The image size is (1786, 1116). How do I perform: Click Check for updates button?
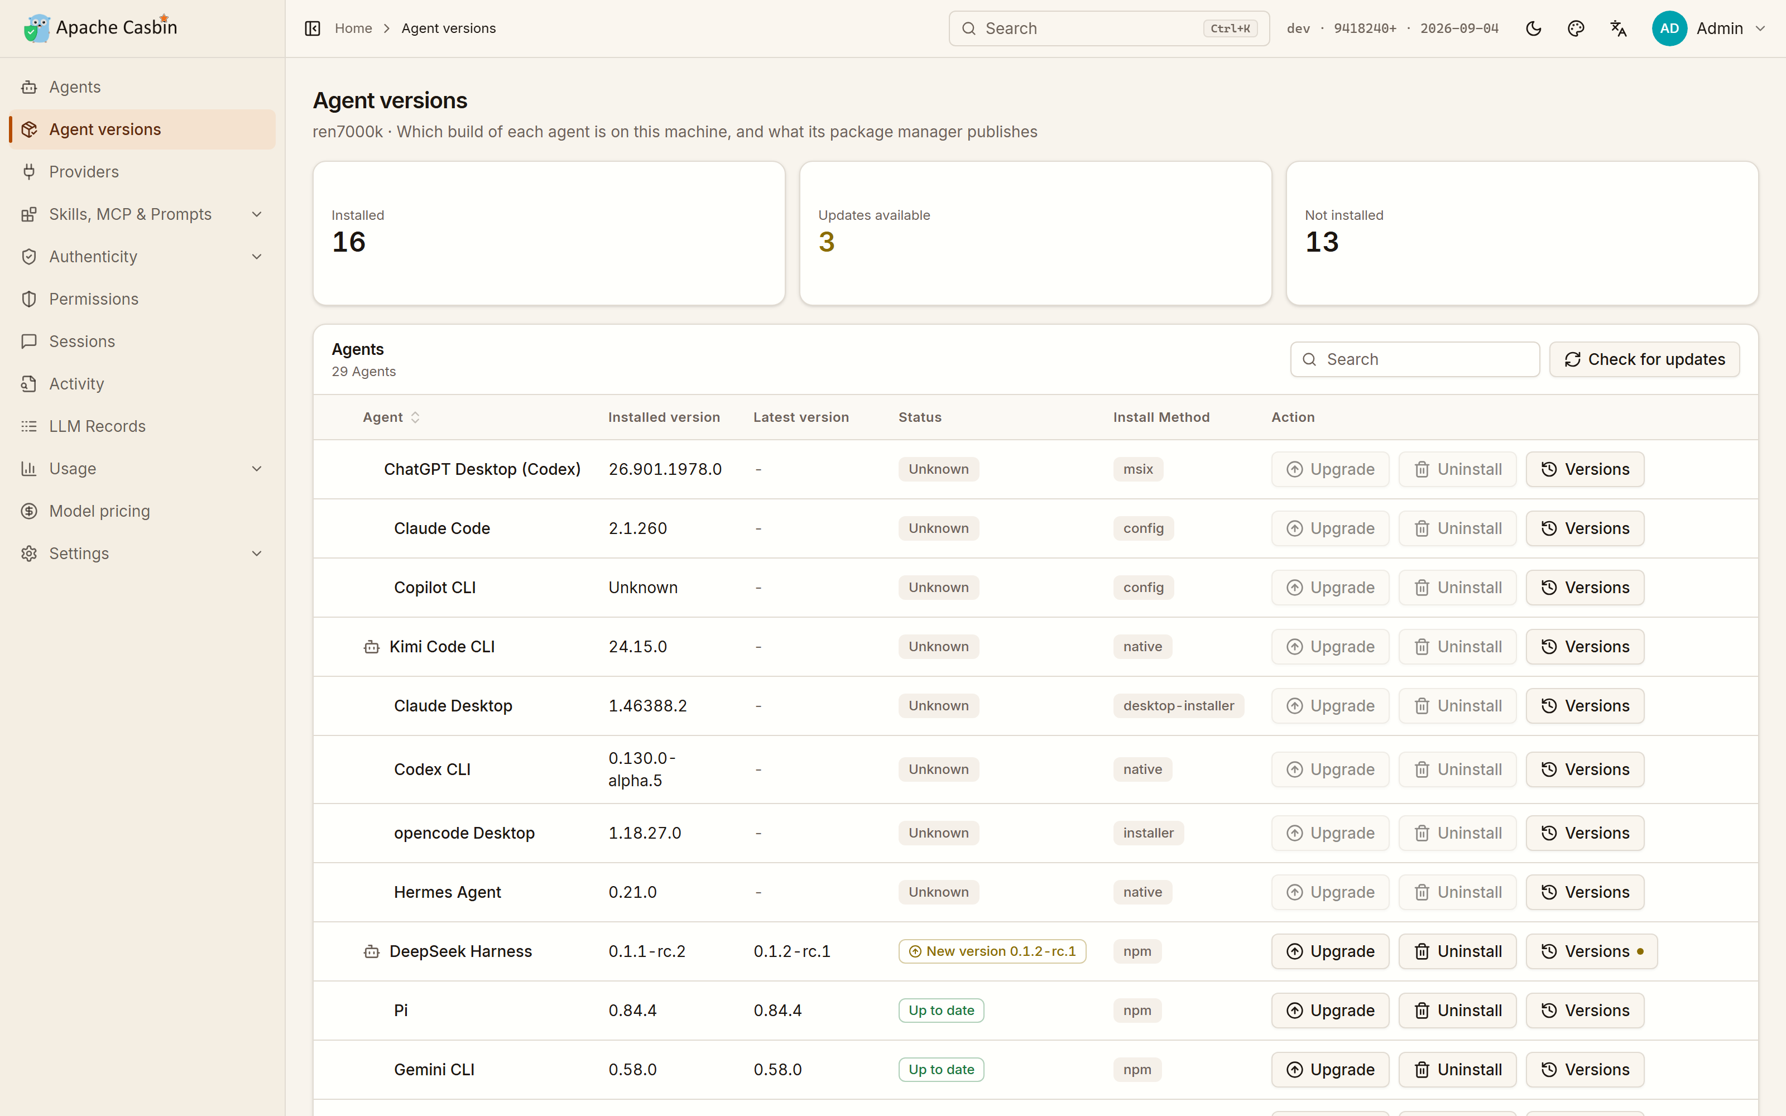pyautogui.click(x=1644, y=359)
